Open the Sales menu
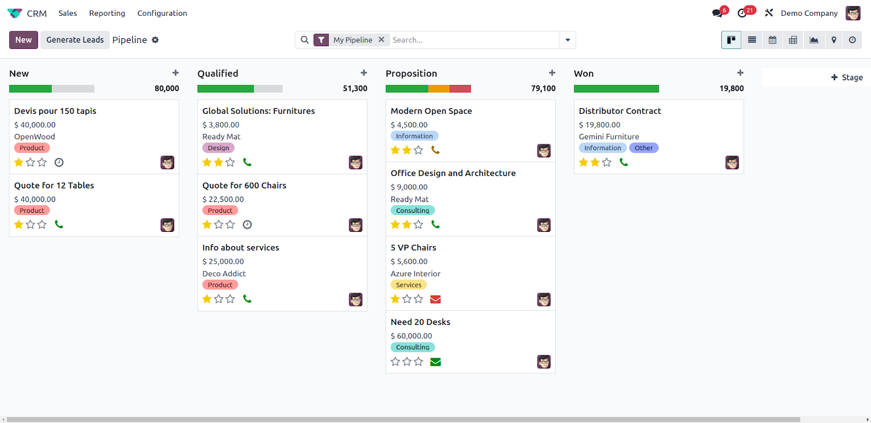The width and height of the screenshot is (871, 423). point(68,13)
